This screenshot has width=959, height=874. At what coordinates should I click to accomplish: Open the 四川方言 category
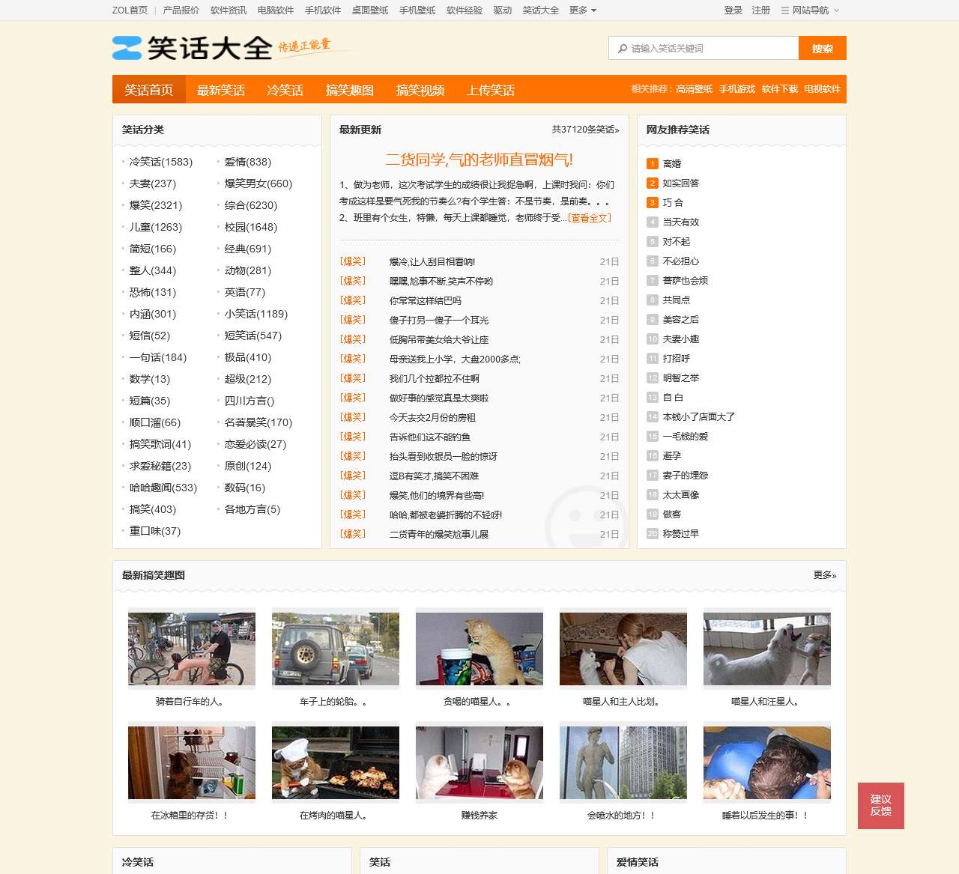click(249, 401)
